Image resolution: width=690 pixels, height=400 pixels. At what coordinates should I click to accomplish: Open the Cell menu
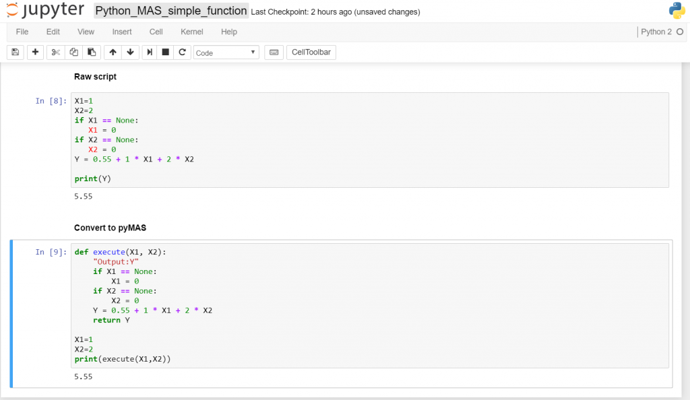156,32
